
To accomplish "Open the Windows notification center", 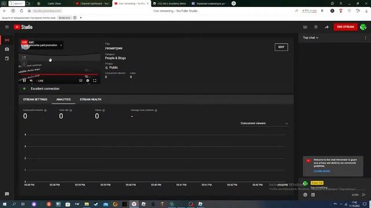I will tap(365, 204).
